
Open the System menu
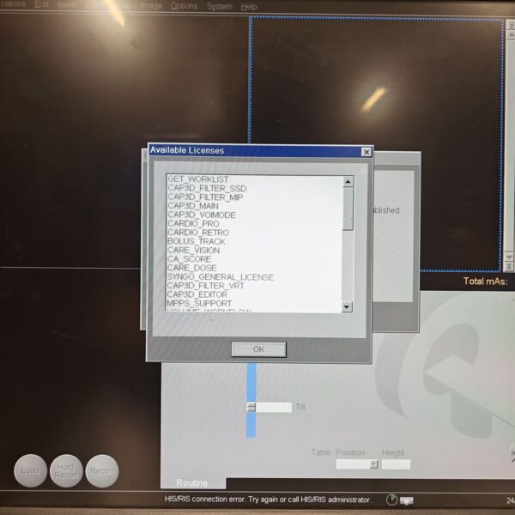(219, 6)
